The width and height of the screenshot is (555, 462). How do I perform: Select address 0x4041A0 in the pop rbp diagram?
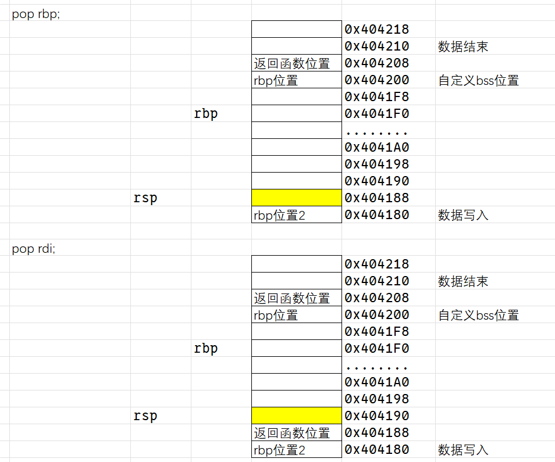click(376, 148)
